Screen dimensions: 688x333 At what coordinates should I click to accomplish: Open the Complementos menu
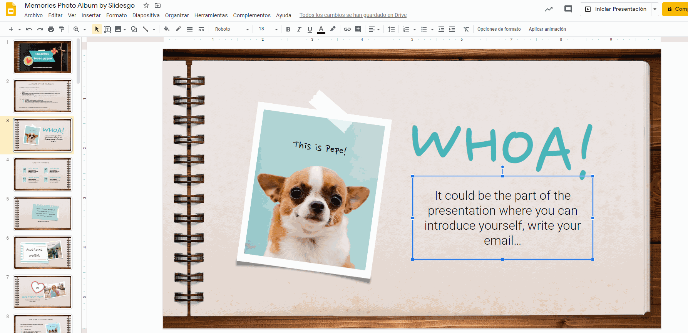[252, 15]
